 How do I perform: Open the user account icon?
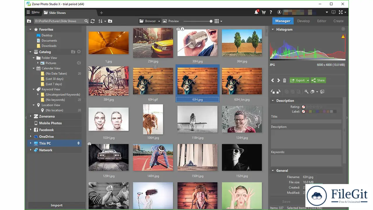(279, 12)
